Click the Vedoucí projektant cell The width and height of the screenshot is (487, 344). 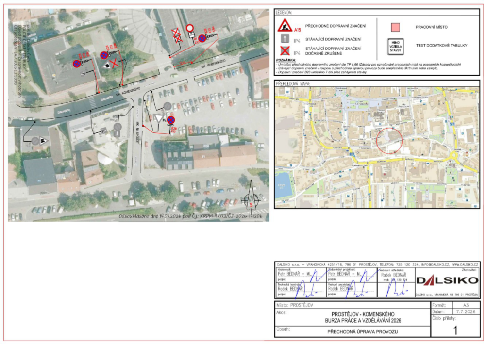click(352, 290)
